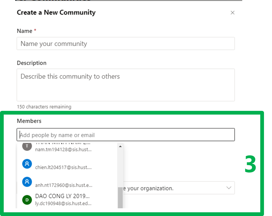Expand the organization dropdown chevron
The image size is (272, 216).
(229, 188)
